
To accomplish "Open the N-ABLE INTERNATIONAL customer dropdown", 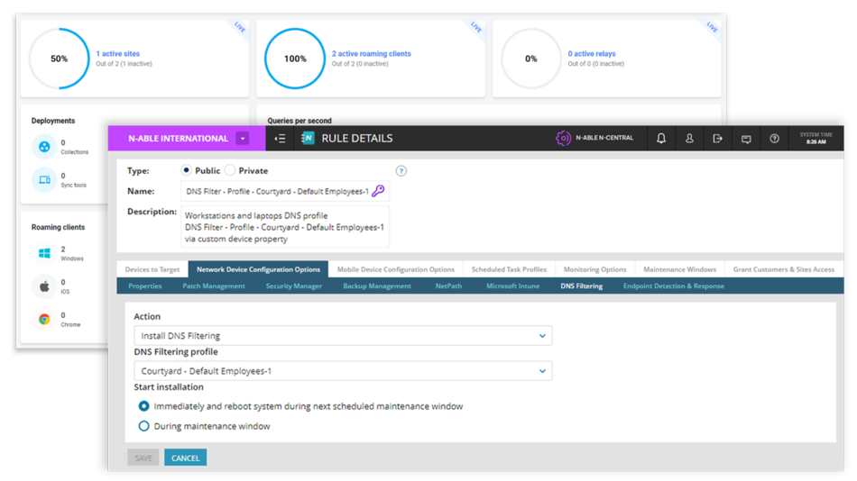I will [243, 139].
